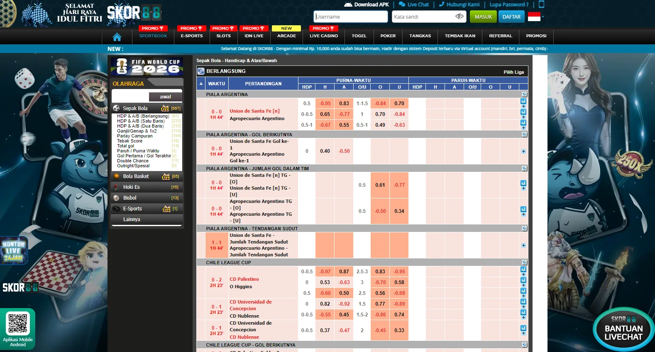Click the mobile phone version icon
This screenshot has height=352, width=655.
click(x=541, y=5)
